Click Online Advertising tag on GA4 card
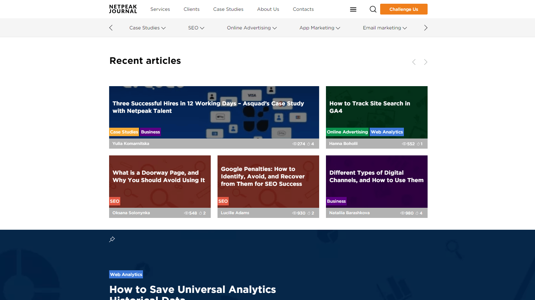 pos(347,132)
